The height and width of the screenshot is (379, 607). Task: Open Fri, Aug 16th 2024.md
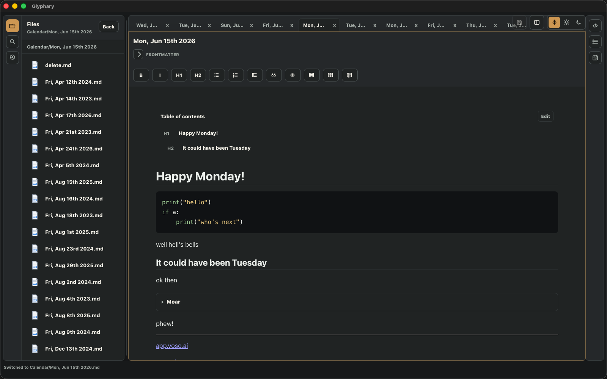tap(73, 199)
